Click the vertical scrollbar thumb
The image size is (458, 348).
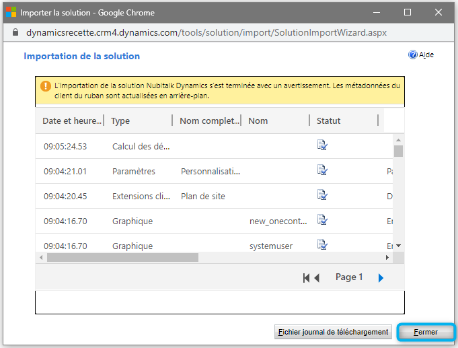[398, 151]
